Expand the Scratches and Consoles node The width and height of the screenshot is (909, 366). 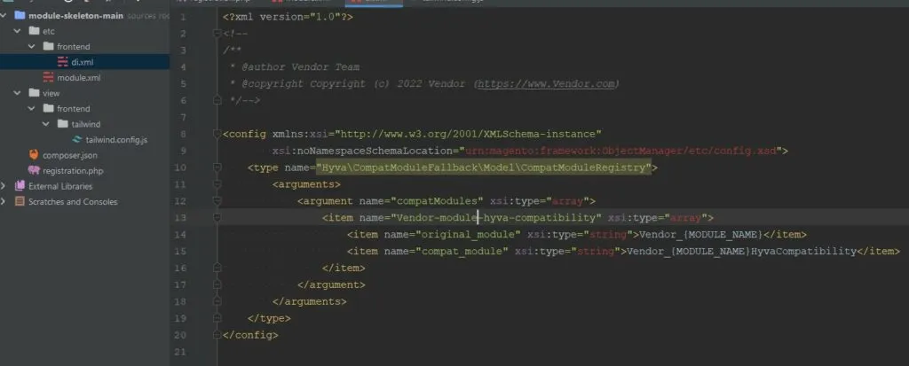click(x=6, y=201)
